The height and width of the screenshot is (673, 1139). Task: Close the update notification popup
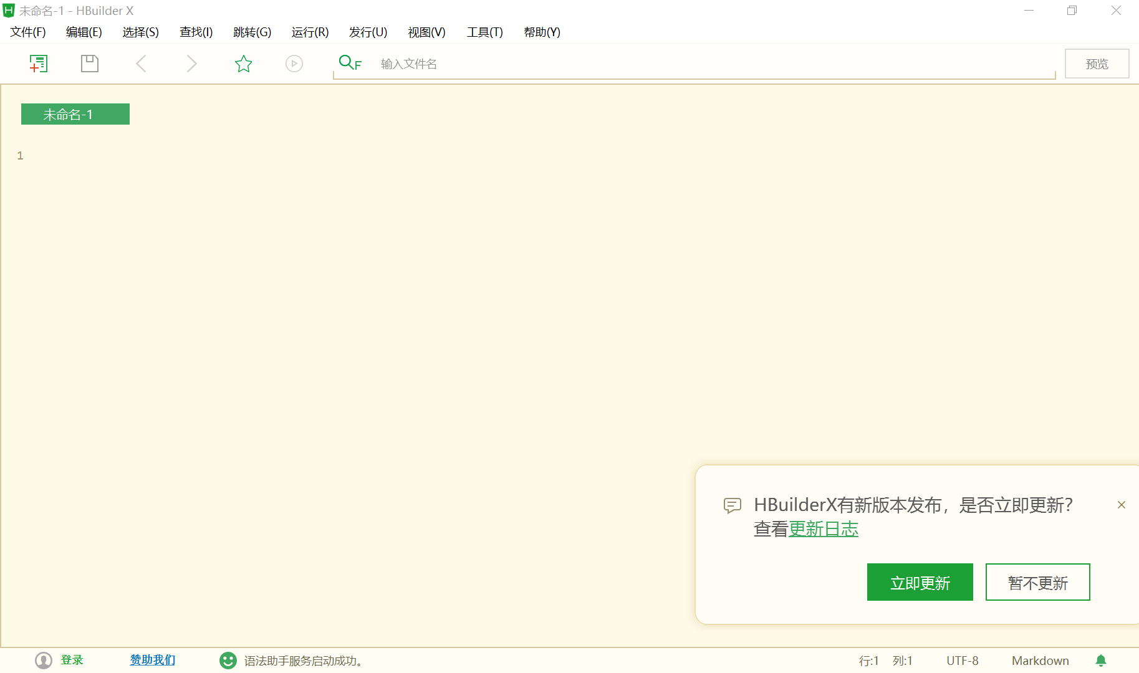[x=1122, y=505]
